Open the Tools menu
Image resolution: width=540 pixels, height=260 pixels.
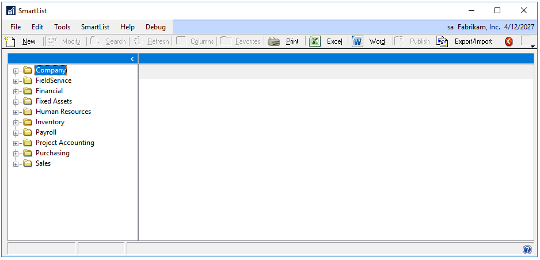tap(62, 27)
